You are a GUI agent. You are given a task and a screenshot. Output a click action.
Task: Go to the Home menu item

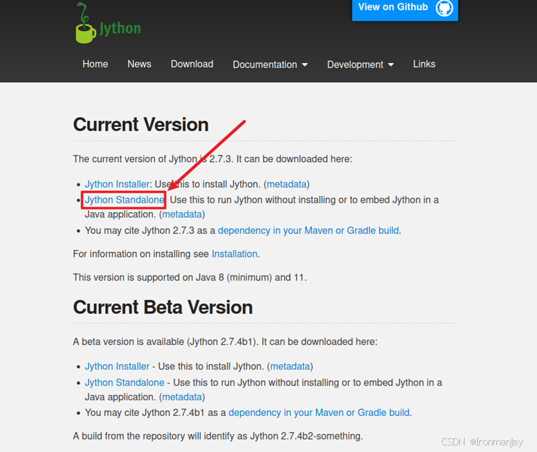click(95, 64)
